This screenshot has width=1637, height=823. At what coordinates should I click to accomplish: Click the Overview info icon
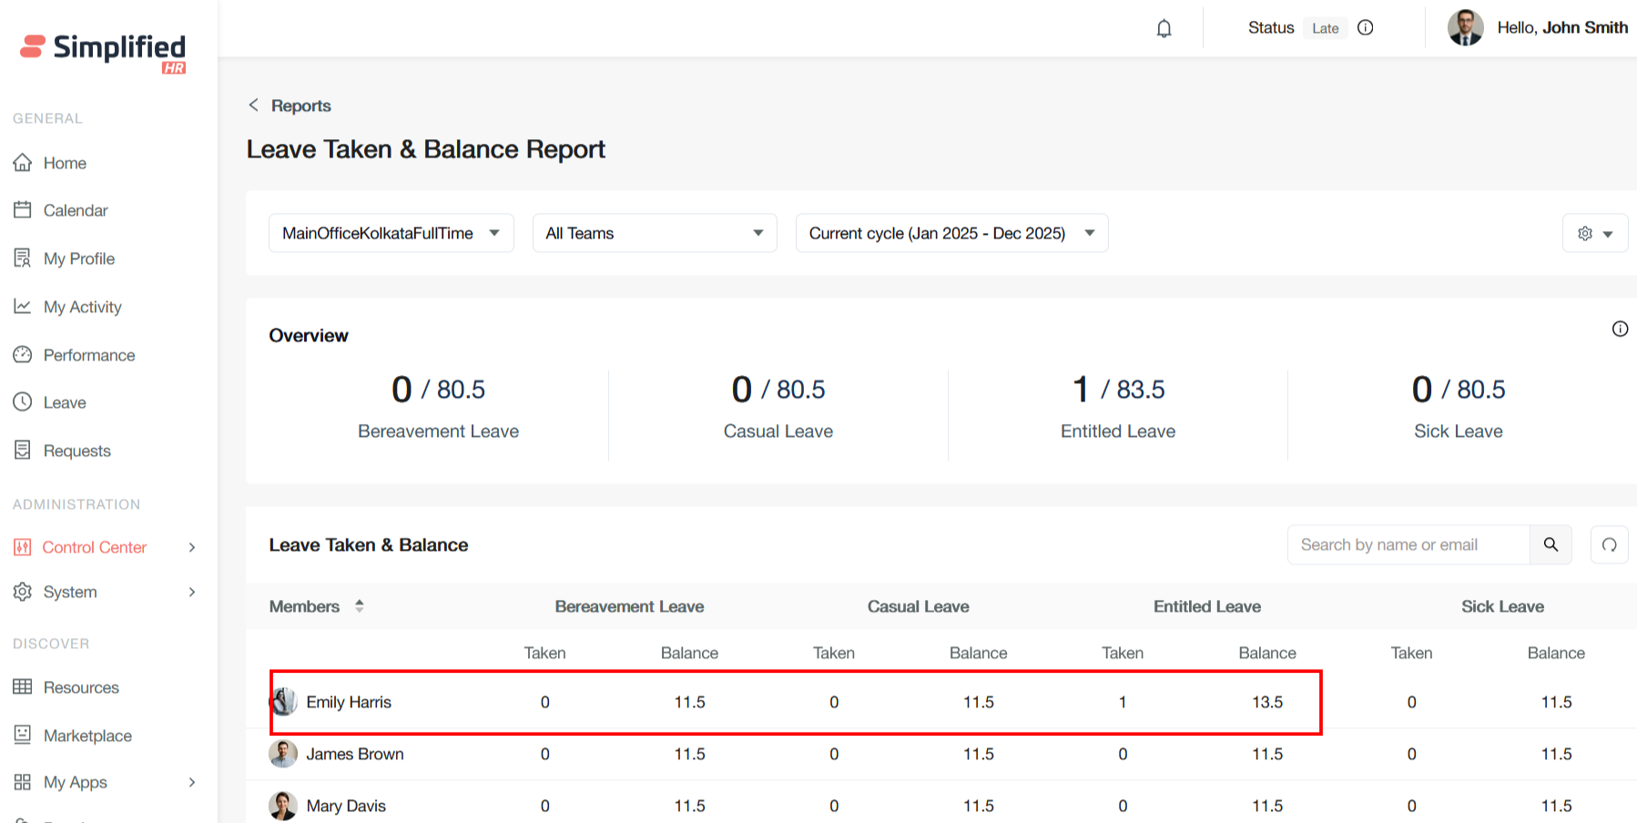[x=1620, y=329]
